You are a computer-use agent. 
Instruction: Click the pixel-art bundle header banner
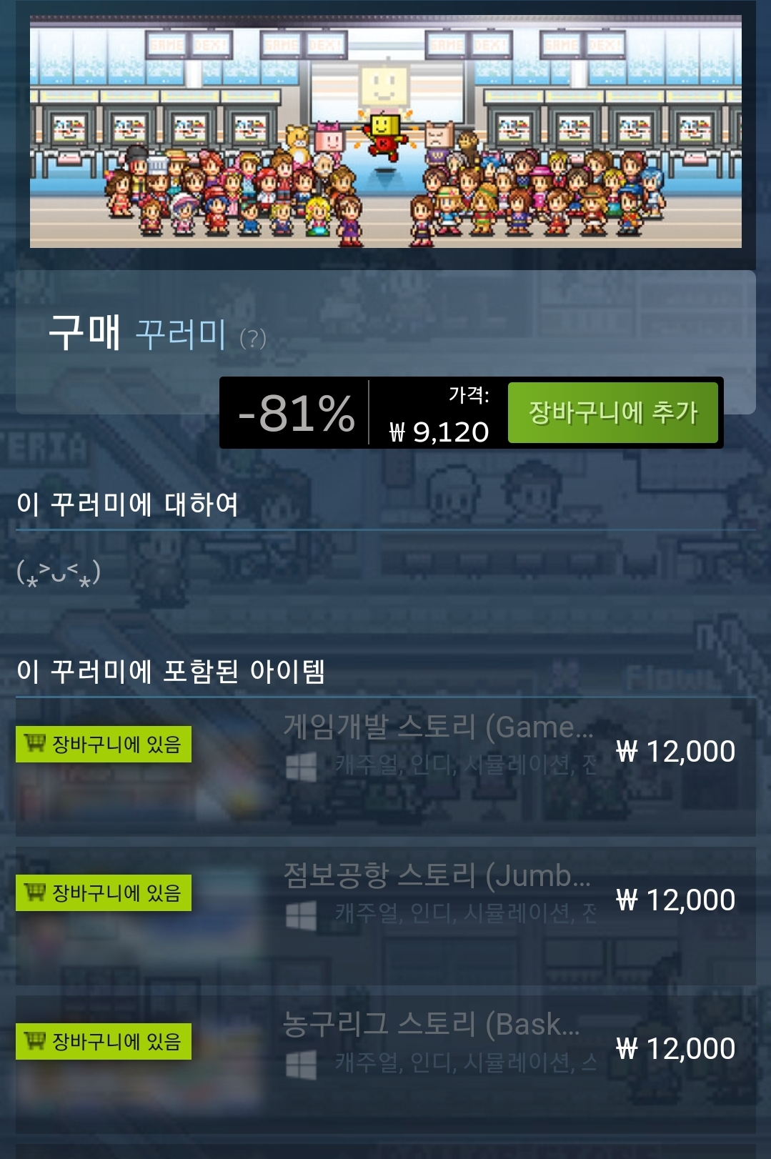coord(386,131)
